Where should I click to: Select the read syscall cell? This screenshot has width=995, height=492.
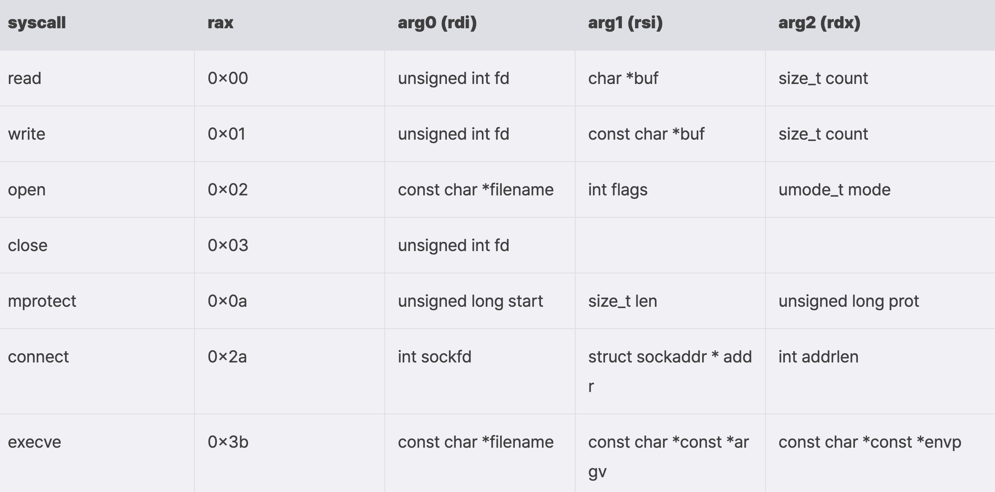(x=24, y=78)
